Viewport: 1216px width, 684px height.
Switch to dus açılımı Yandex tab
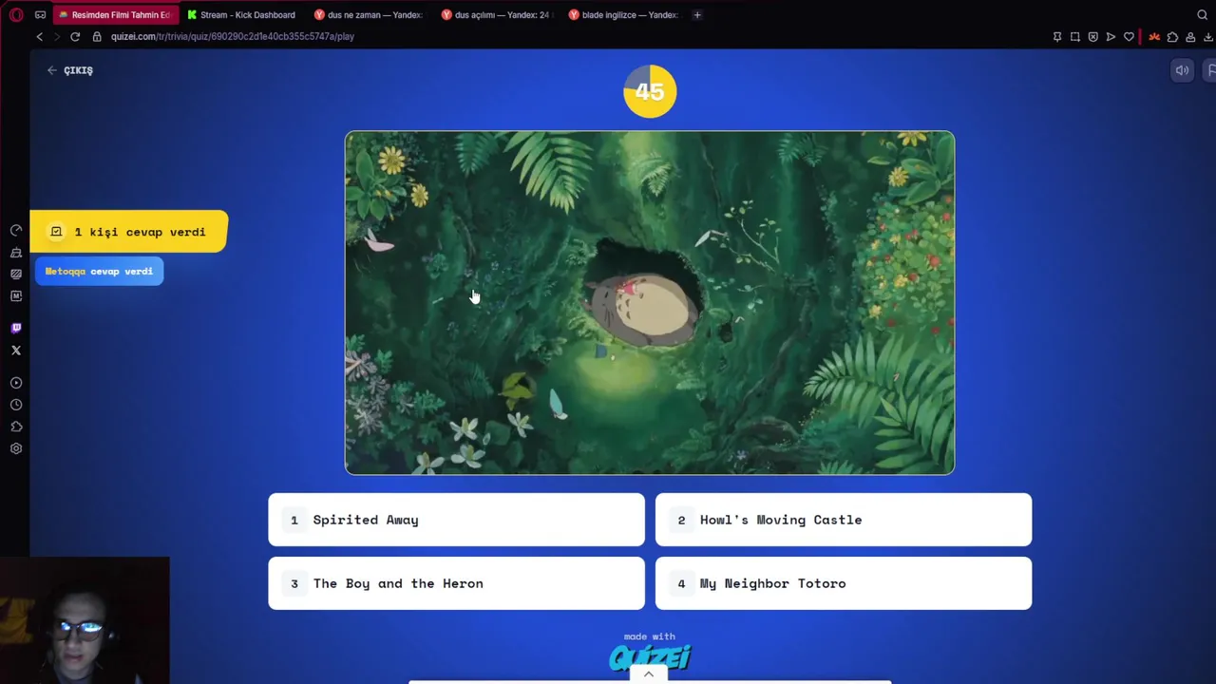[497, 15]
